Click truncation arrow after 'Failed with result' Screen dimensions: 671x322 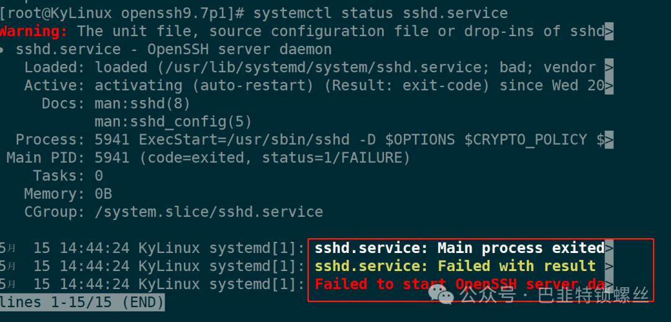click(609, 267)
